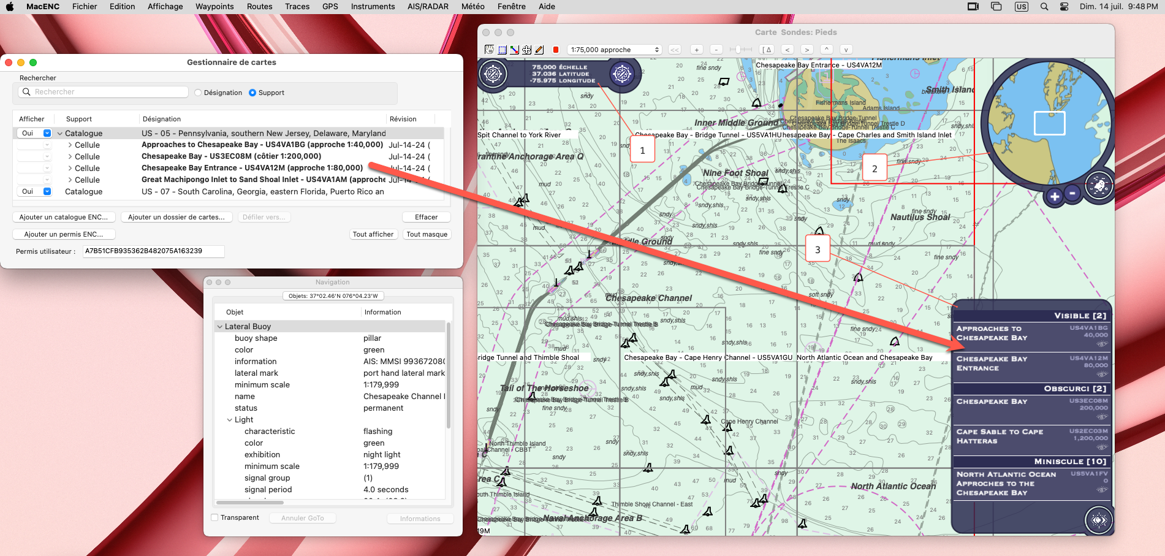Click Ajouter un catalogue ENC button
The height and width of the screenshot is (556, 1165).
(x=64, y=217)
